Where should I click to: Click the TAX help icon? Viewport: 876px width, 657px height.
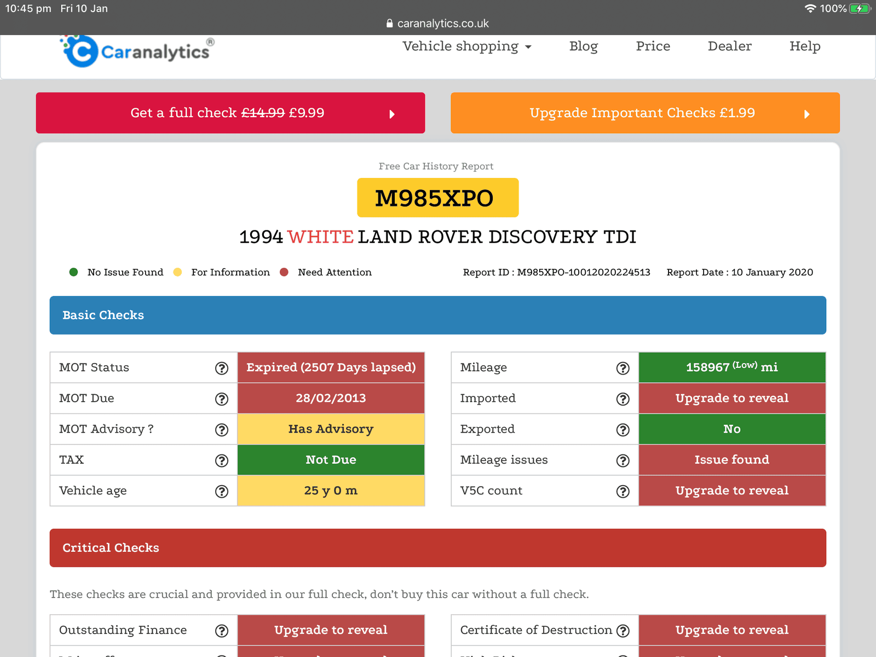(x=222, y=460)
